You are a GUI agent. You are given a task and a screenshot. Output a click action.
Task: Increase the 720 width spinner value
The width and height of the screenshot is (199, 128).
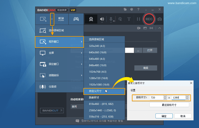pos(165,96)
